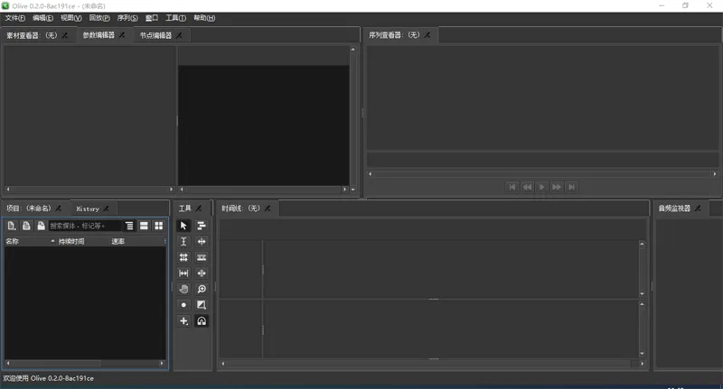Switch to the History tab
Image resolution: width=723 pixels, height=389 pixels.
[88, 208]
